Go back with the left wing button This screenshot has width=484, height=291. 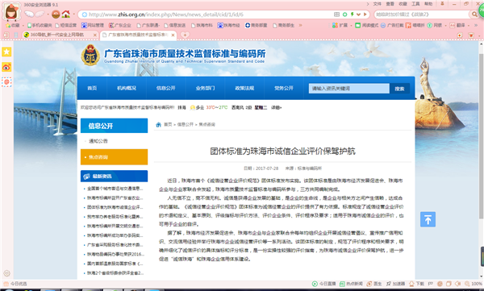click(x=29, y=15)
